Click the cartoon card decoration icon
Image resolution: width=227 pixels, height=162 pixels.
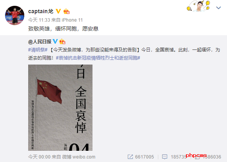pyautogui.click(x=198, y=6)
